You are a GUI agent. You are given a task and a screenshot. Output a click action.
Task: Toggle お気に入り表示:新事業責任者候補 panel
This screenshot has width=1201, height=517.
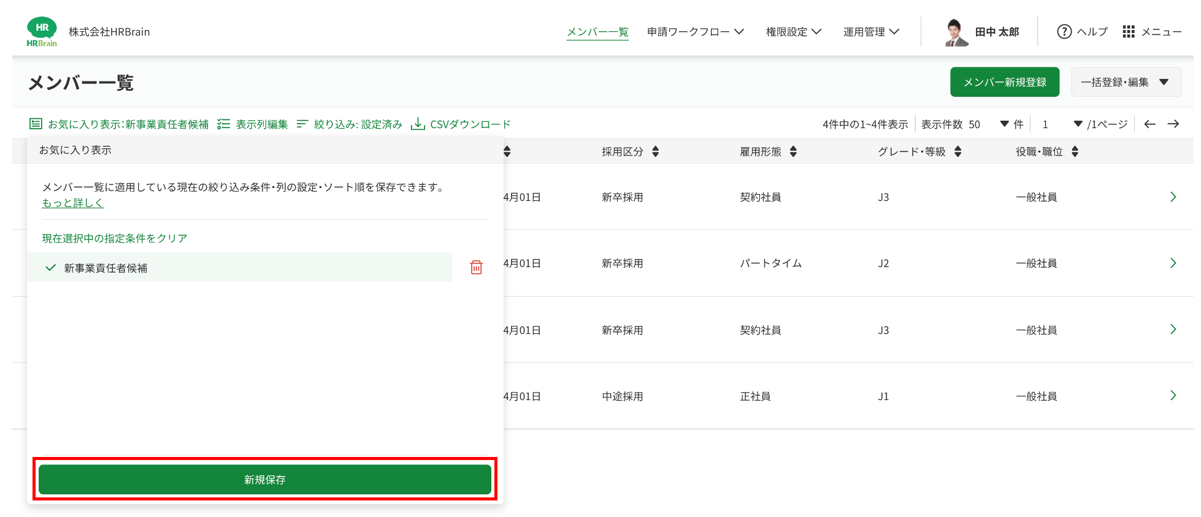[119, 124]
